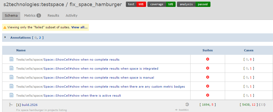
Task: Click the circular refresh icon in build row
Action: click(x=187, y=105)
